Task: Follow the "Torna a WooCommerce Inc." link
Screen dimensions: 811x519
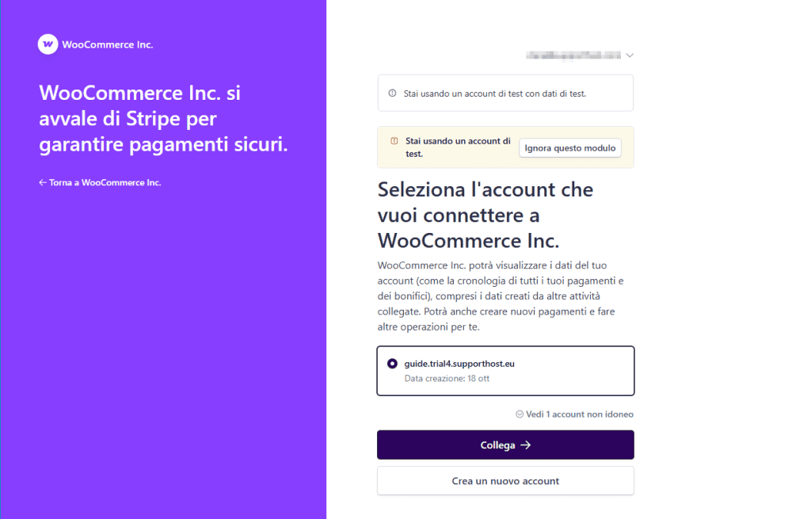Action: 100,182
